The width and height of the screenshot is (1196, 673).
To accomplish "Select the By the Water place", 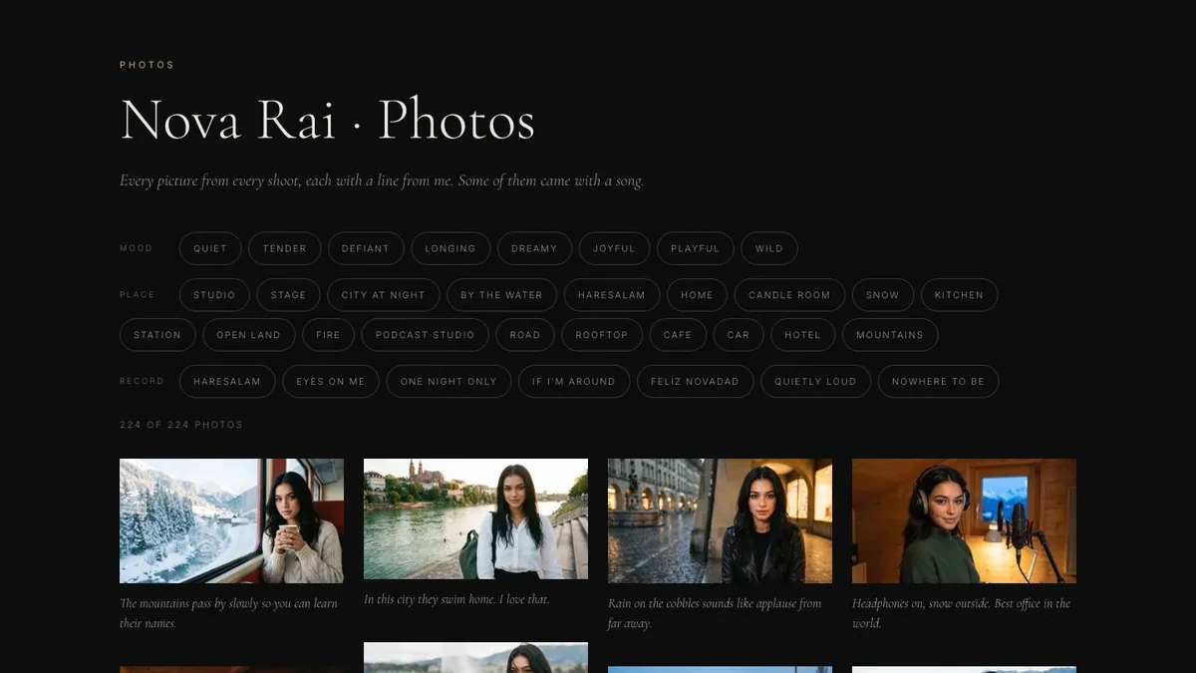I will click(501, 295).
